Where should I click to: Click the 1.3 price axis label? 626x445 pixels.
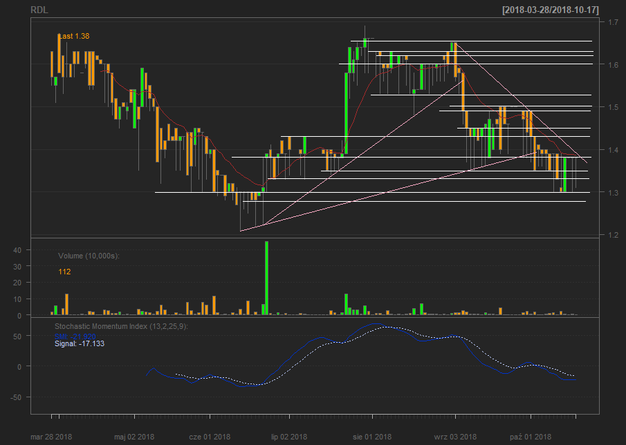tap(614, 193)
